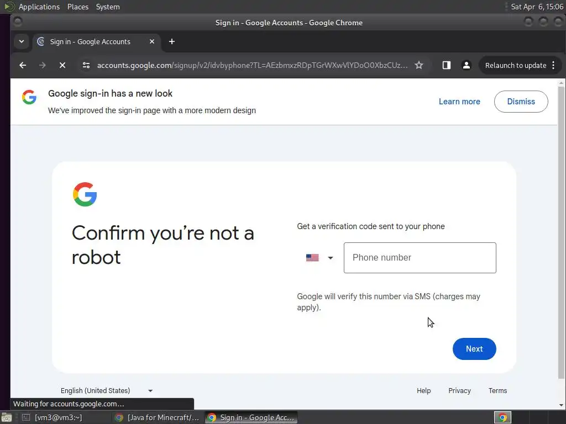Open the Help link
The height and width of the screenshot is (424, 566).
[424, 390]
